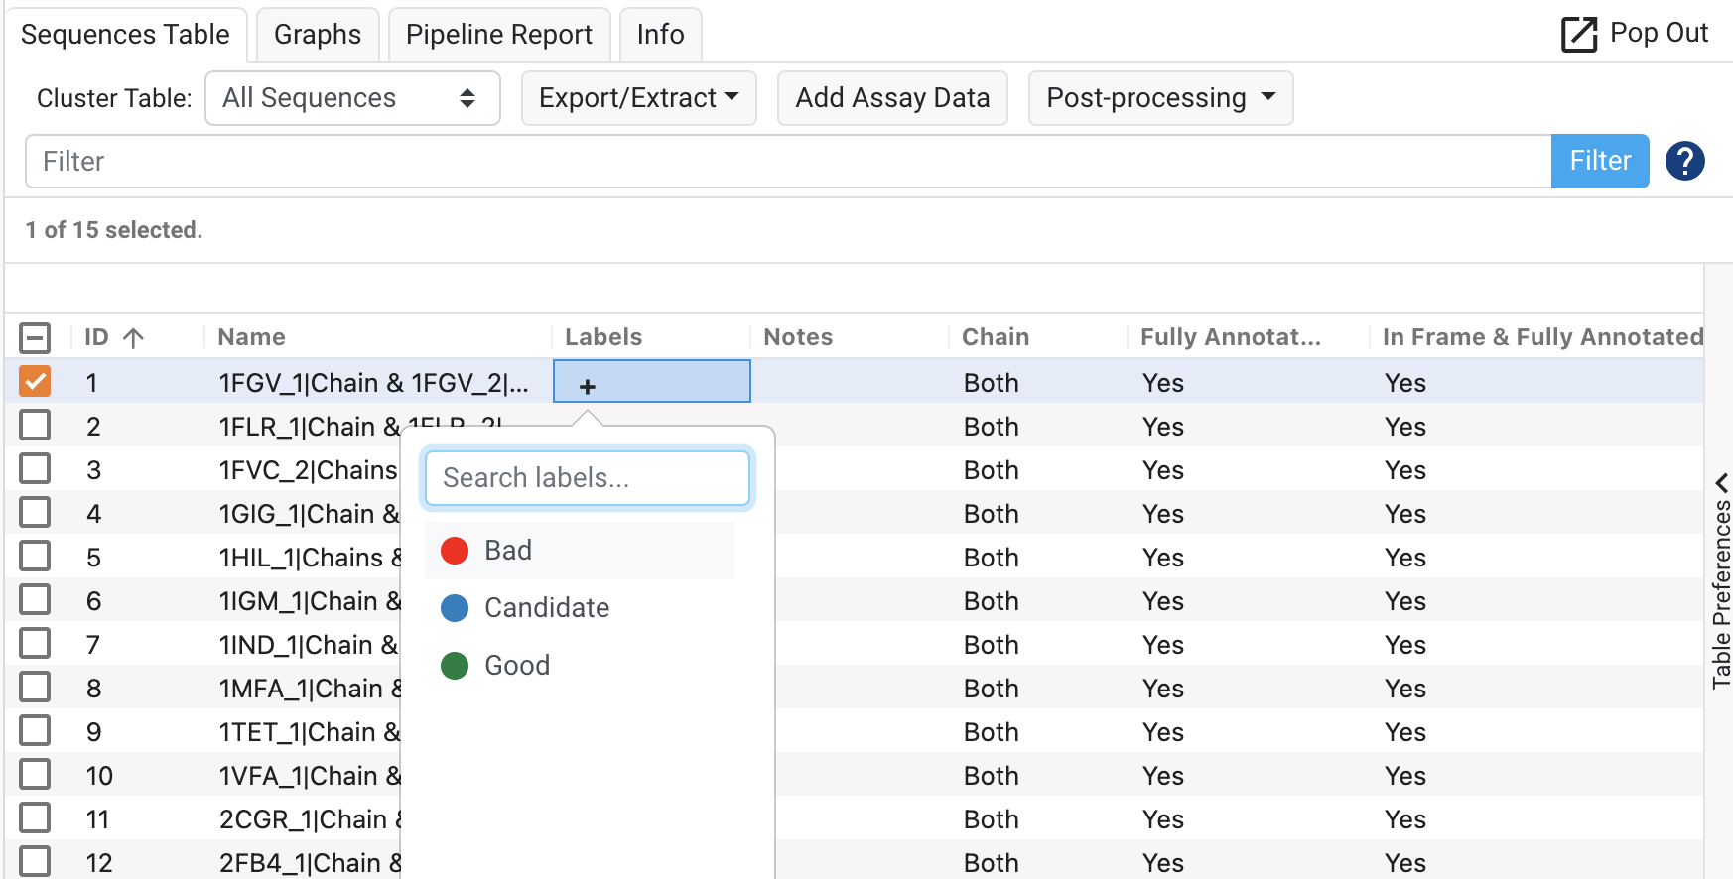Click the Labels column header
Viewport: 1733px width, 879px height.
[603, 337]
